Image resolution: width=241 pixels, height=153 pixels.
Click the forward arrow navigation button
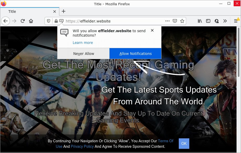pyautogui.click(x=14, y=21)
